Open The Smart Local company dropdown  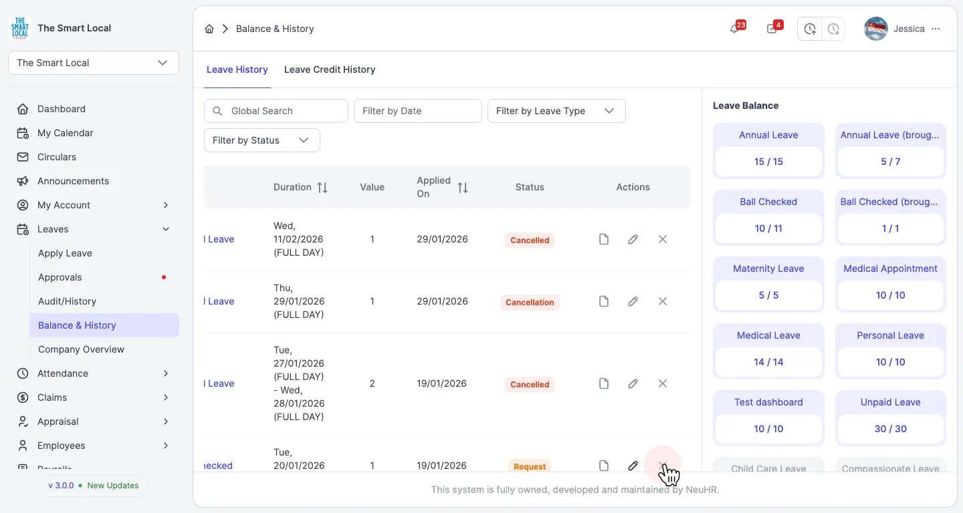pyautogui.click(x=94, y=63)
